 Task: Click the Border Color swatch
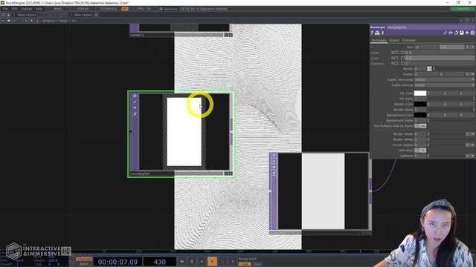[x=420, y=104]
